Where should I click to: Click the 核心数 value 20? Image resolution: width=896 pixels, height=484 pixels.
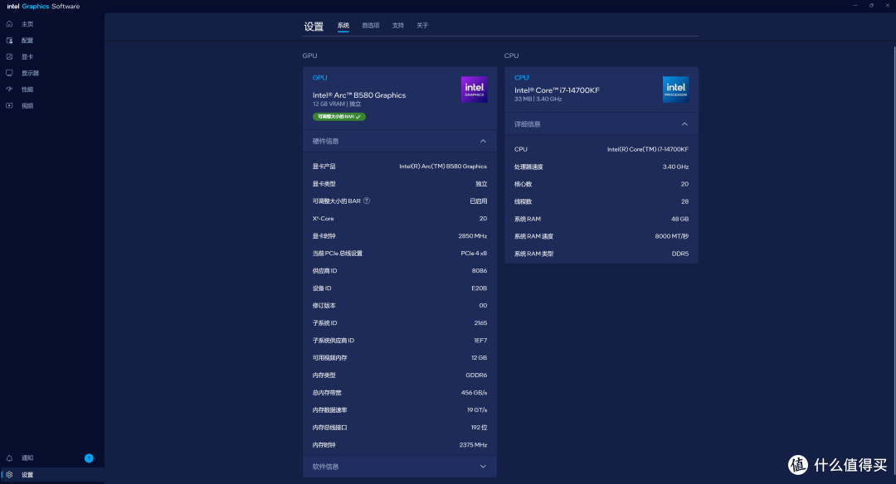[684, 184]
